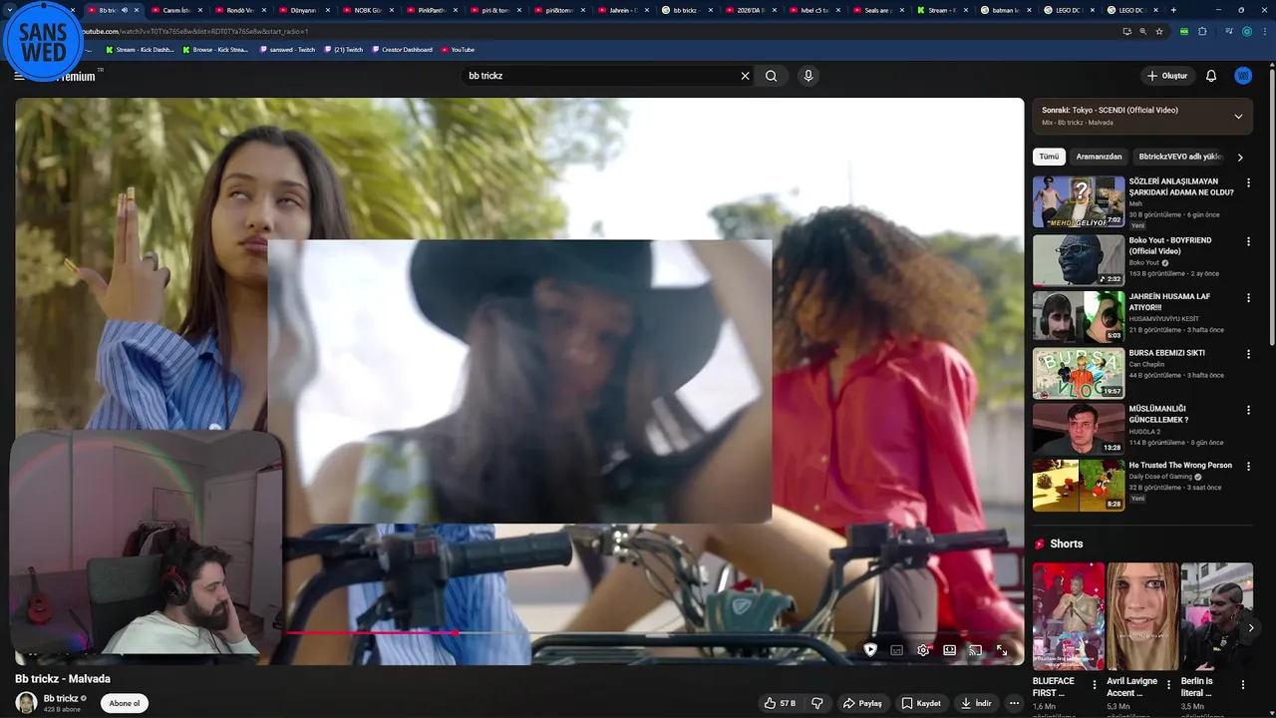Click the search magnifier button
This screenshot has height=718, width=1276.
771,76
